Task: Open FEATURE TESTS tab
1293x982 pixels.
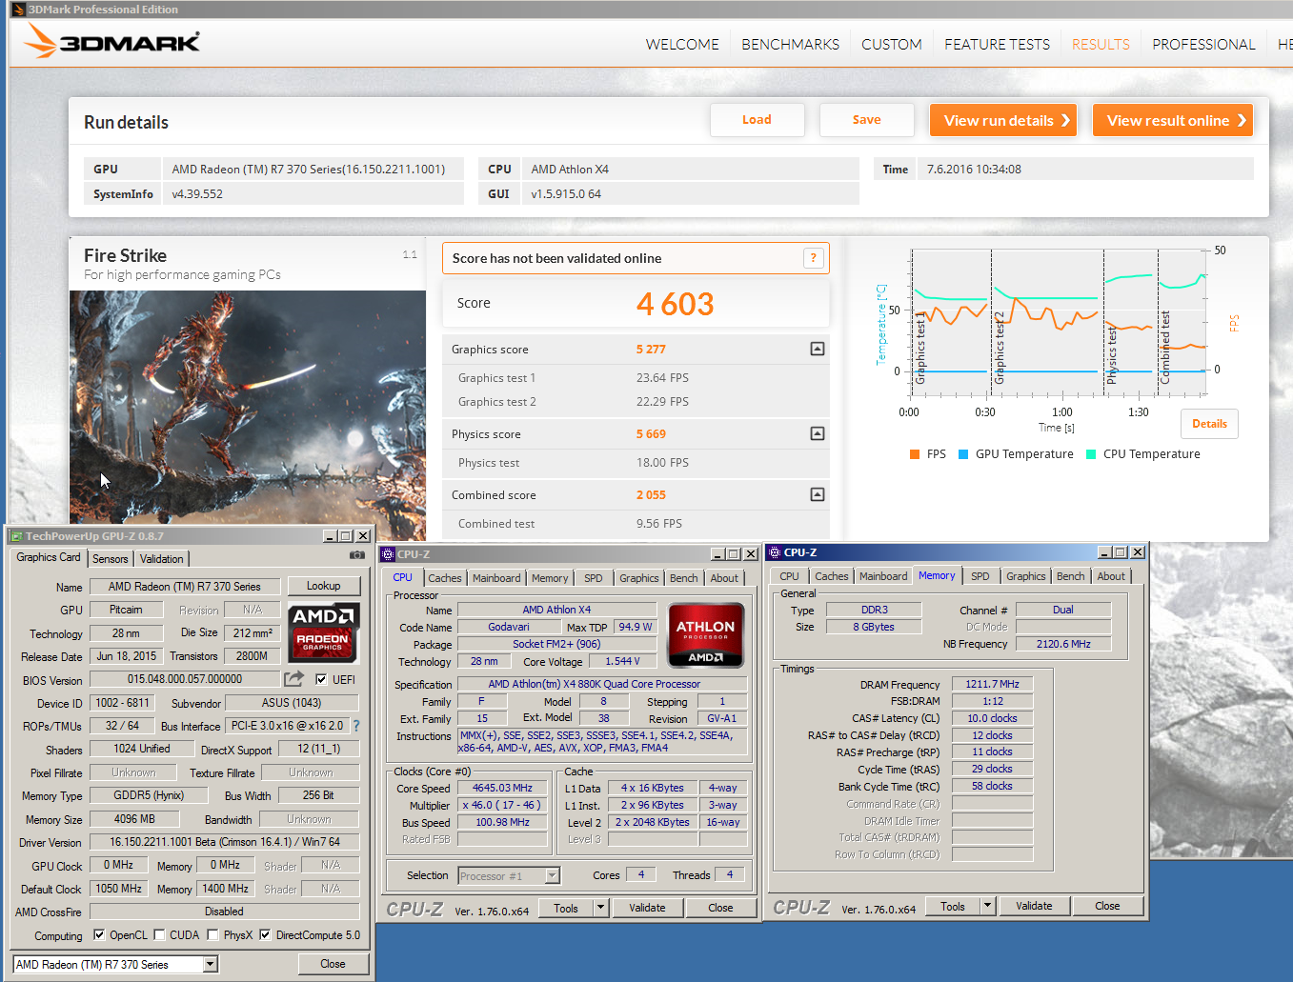Action: tap(997, 45)
